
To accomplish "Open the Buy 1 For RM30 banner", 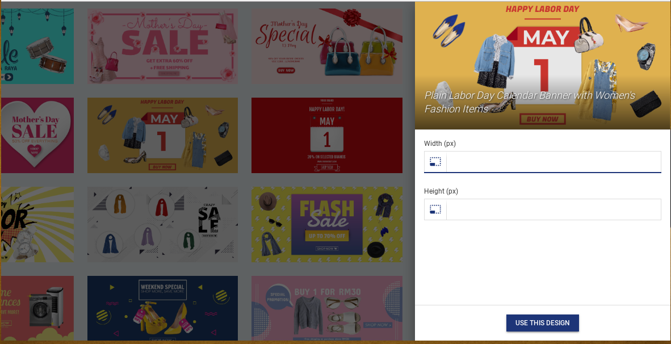I will [327, 308].
